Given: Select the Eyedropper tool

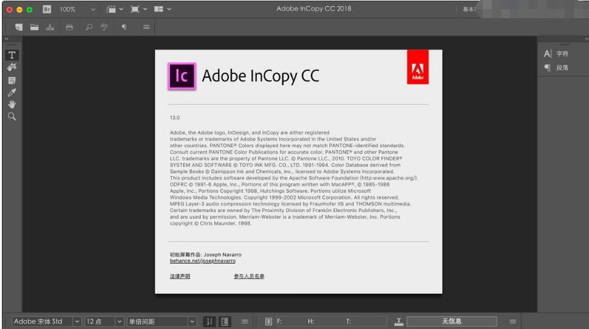Looking at the screenshot, I should [12, 93].
